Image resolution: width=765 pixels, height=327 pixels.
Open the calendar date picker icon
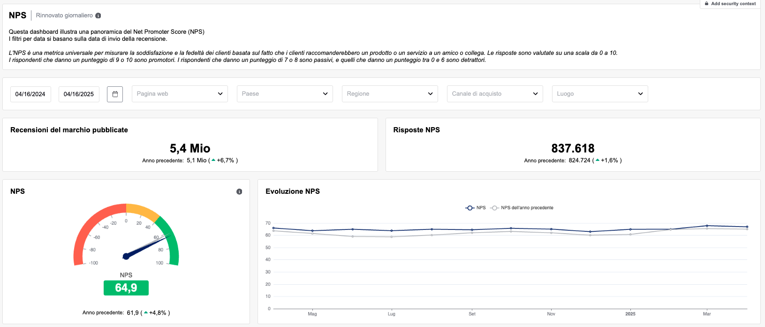coord(115,94)
